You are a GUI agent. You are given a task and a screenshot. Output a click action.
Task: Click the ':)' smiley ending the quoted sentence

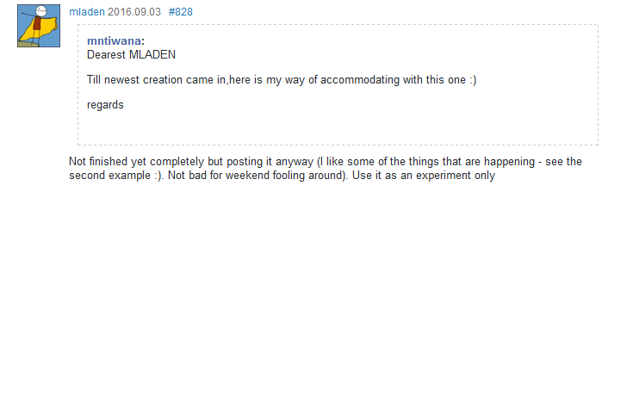coord(471,80)
